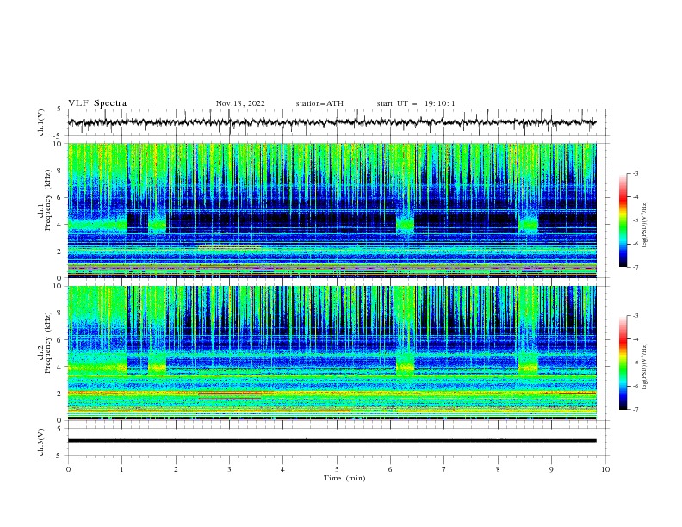This screenshot has width=682, height=527.
Task: Click the upper colorbar tick label "-3"
Action: pos(635,173)
